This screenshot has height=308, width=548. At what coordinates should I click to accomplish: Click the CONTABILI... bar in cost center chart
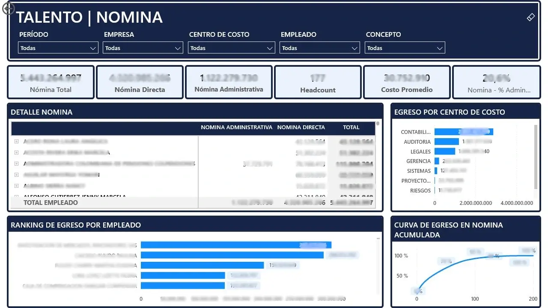[x=463, y=132]
